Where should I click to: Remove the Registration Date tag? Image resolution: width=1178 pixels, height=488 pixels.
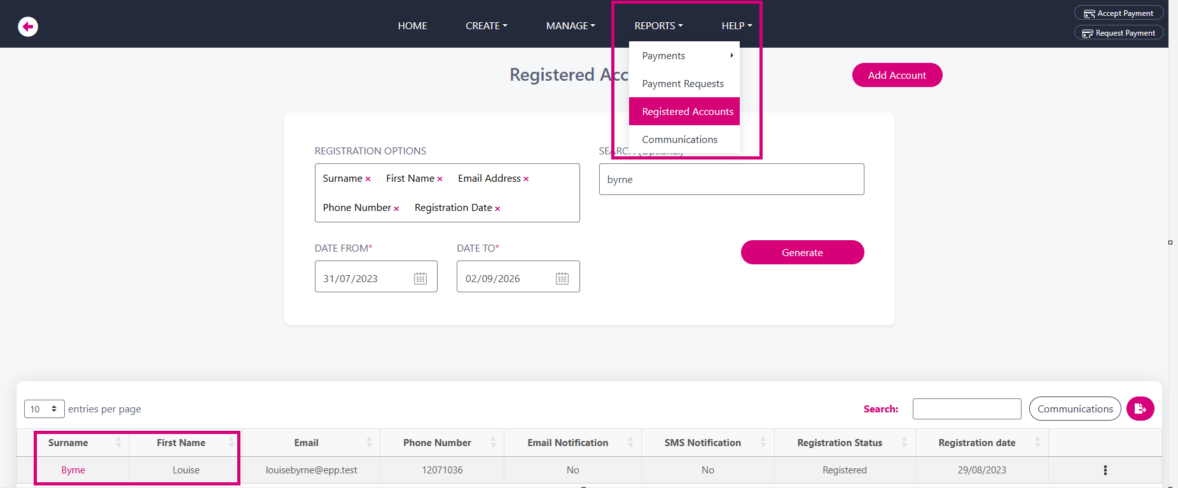point(497,208)
